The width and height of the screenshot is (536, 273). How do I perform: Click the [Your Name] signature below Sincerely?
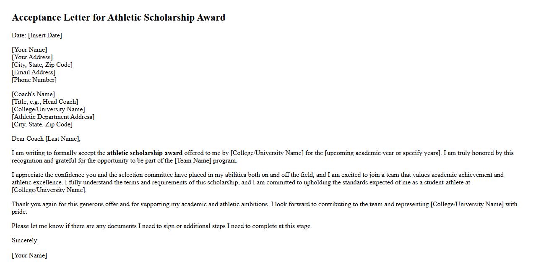(29, 255)
